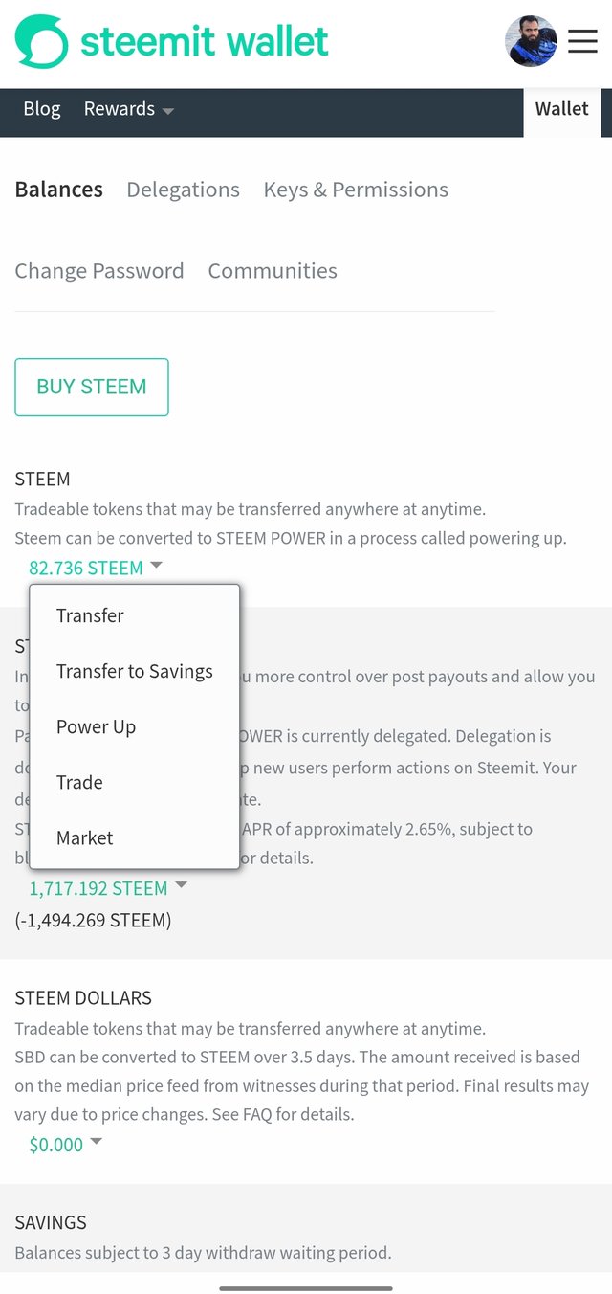612x1294 pixels.
Task: Open Keys & Permissions
Action: click(356, 190)
